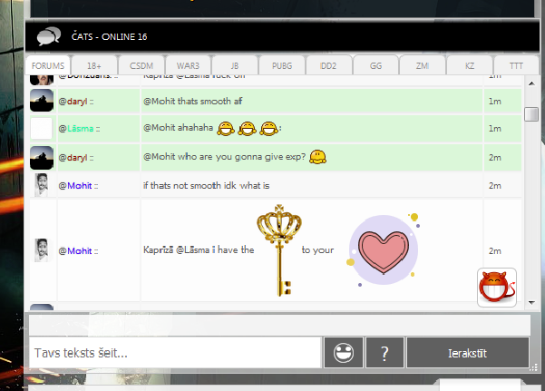This screenshot has width=545, height=391.
Task: Click @Mohit username on 'if thats not smooth' row
Action: [x=75, y=185]
